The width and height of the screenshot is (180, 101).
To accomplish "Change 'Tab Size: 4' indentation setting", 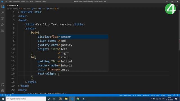I will [146, 95].
